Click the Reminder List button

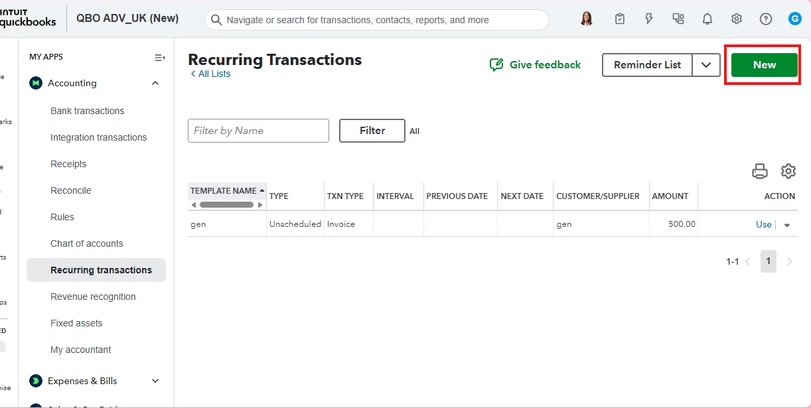point(648,65)
